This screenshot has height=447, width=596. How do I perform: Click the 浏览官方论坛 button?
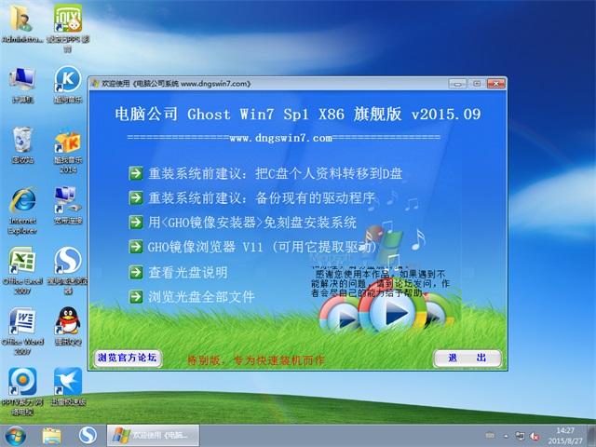tap(128, 358)
